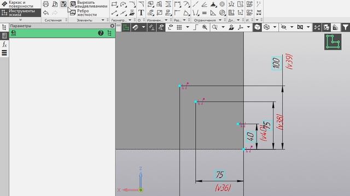Exit sketch mode via green corner icon

tap(332, 42)
